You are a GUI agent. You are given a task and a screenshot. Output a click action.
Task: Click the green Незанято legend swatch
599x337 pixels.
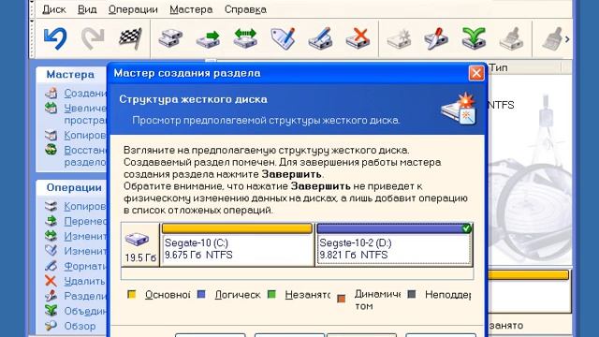coord(271,295)
